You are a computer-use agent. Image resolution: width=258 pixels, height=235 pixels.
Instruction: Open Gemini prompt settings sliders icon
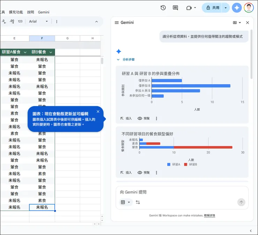[138, 202]
